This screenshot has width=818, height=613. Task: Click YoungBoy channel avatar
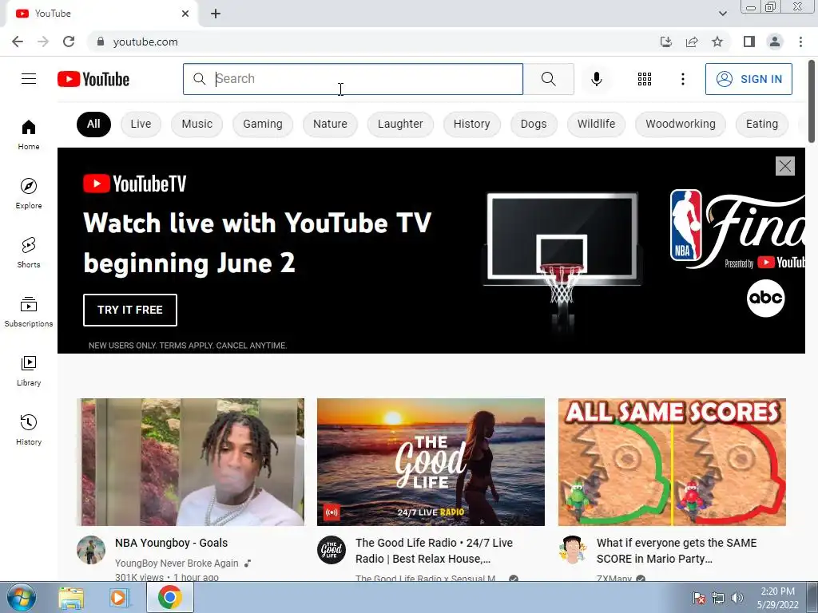click(91, 550)
